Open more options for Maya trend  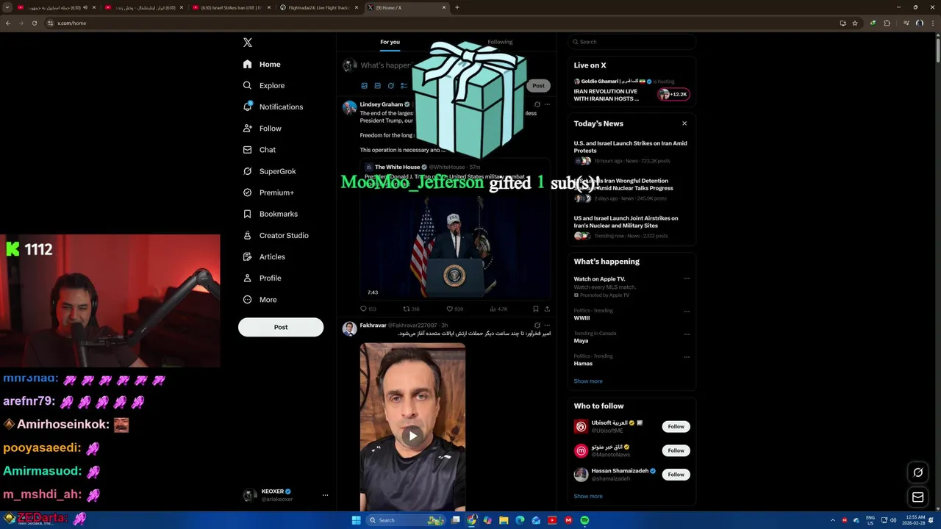click(x=687, y=334)
